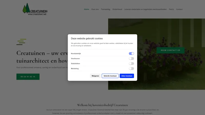Click phone number 06 54 91 43 16 button
The width and height of the screenshot is (205, 115).
[x=28, y=77]
